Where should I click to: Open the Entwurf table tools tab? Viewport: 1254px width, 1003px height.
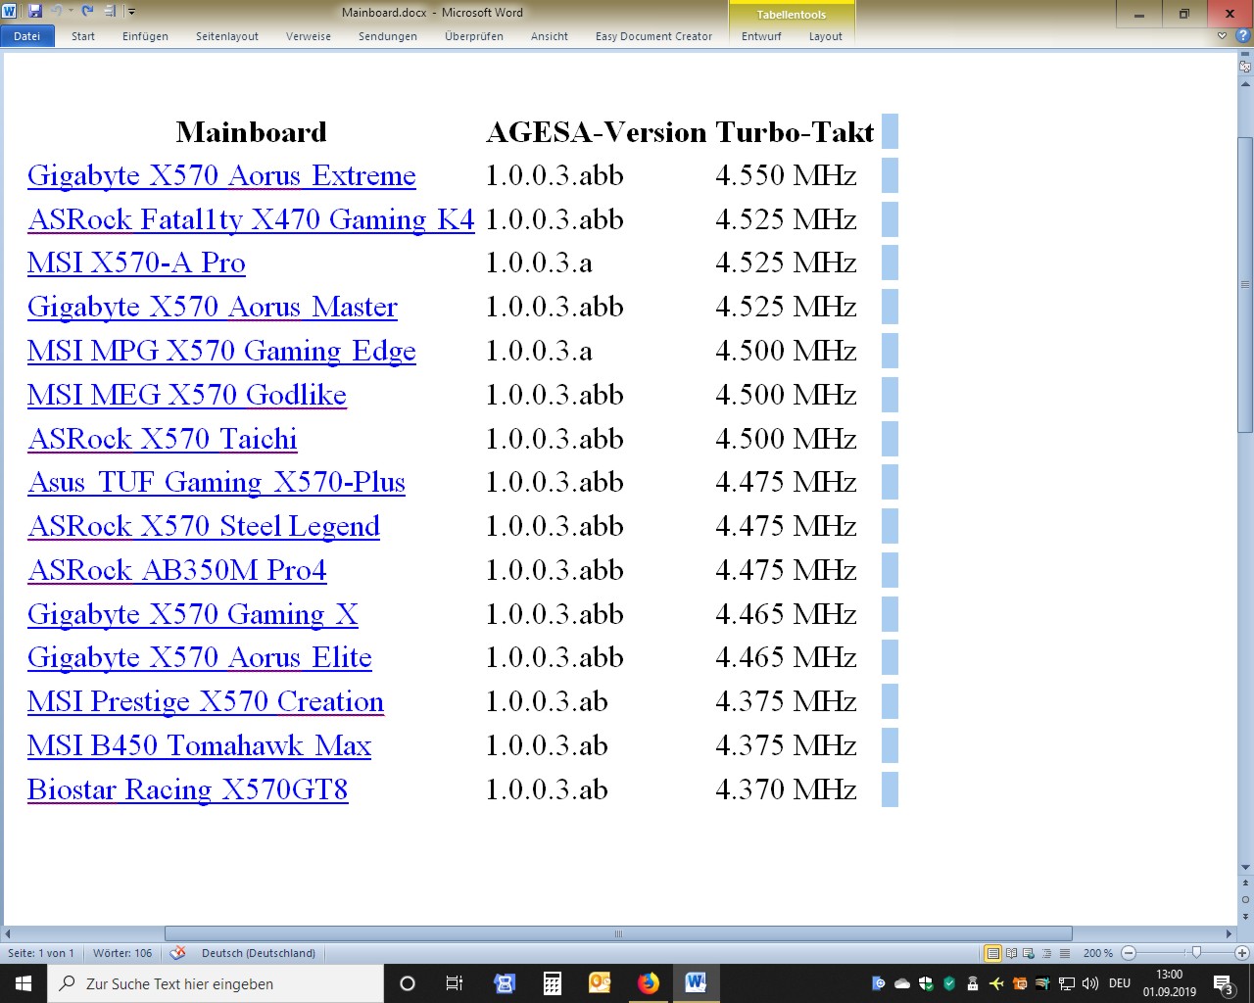761,36
